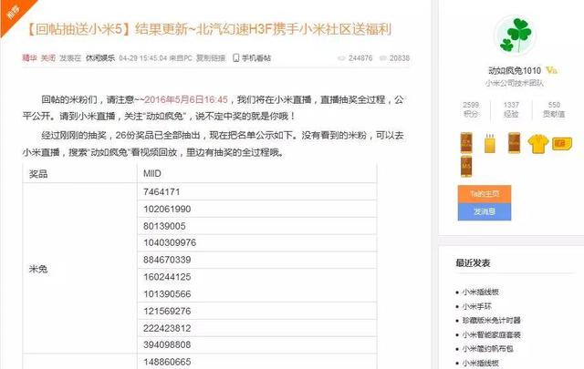Click the 550 贡献值 stat
The width and height of the screenshot is (584, 369).
[554, 109]
